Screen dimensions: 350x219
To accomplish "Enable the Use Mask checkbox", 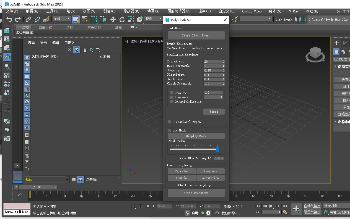I will (x=170, y=130).
